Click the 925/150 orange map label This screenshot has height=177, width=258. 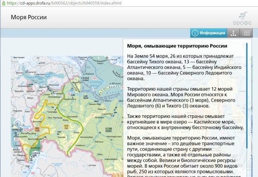[37, 129]
